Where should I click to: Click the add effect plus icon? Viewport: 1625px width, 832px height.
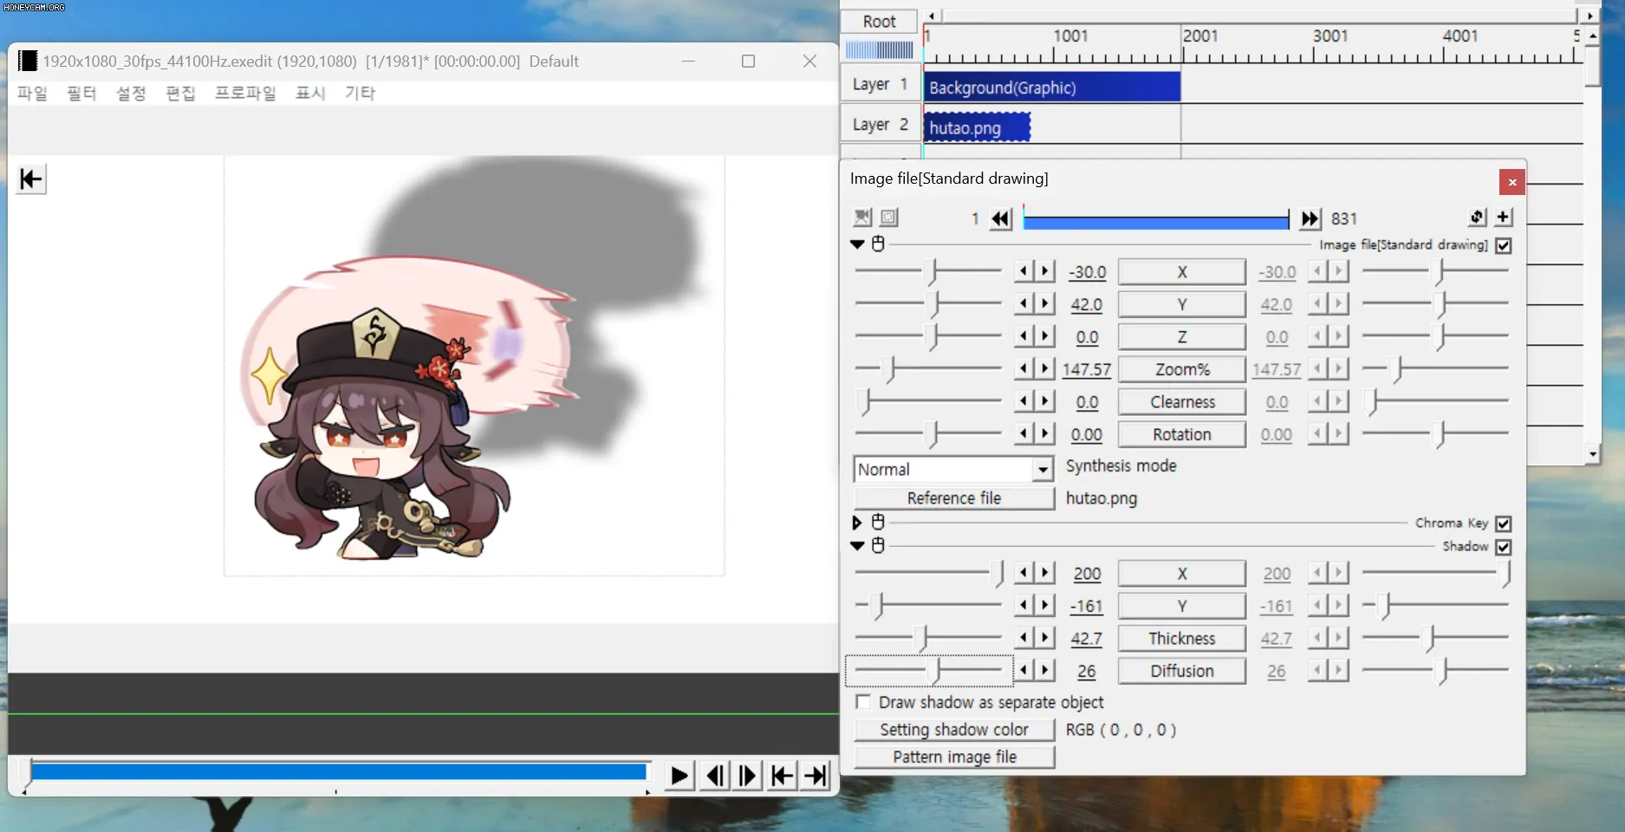pos(1504,218)
